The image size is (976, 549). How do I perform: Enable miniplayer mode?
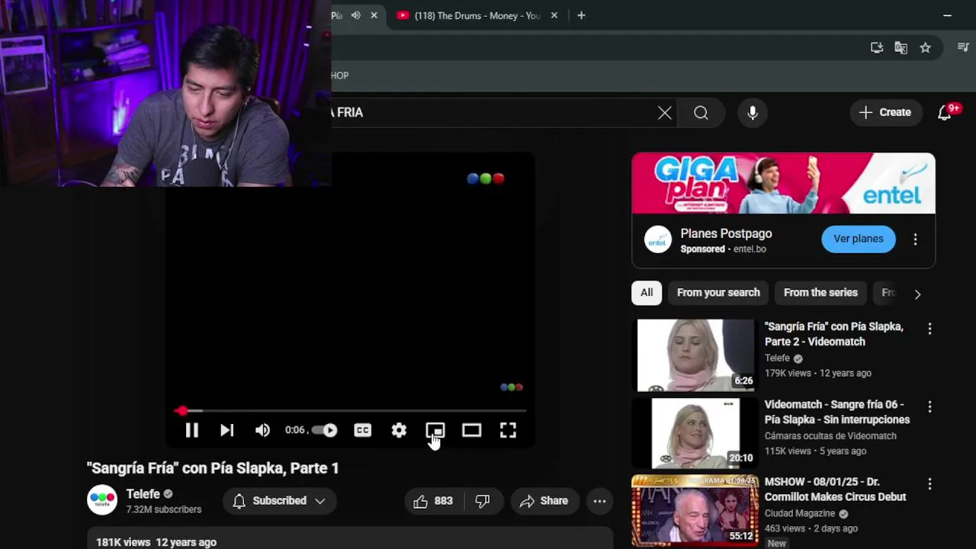pos(435,431)
